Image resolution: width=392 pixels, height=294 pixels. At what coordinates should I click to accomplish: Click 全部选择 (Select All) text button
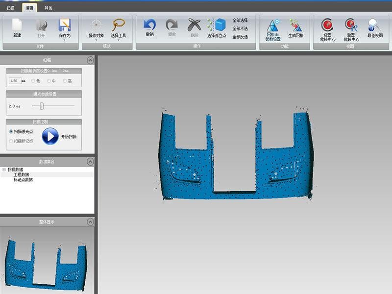pyautogui.click(x=240, y=21)
